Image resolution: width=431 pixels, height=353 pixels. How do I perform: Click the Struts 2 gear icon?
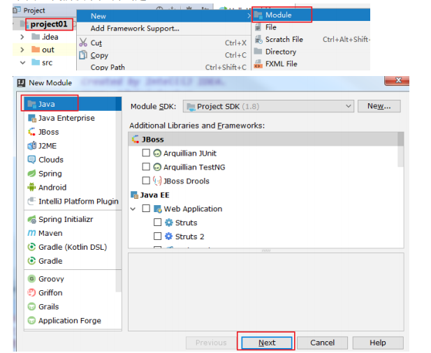click(x=169, y=236)
